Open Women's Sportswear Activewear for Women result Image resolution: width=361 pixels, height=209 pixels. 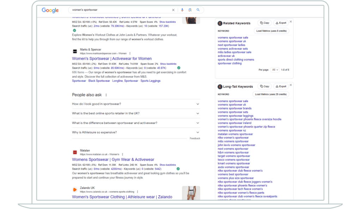coord(112,59)
